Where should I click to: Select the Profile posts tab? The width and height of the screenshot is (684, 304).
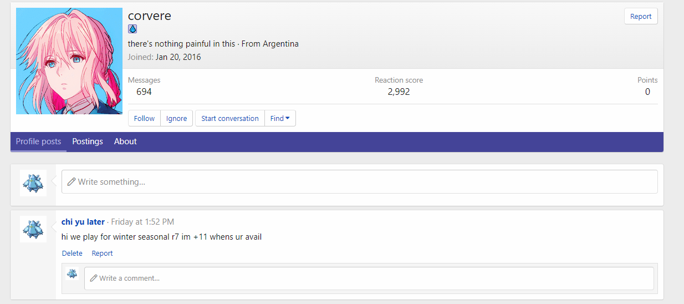[38, 141]
